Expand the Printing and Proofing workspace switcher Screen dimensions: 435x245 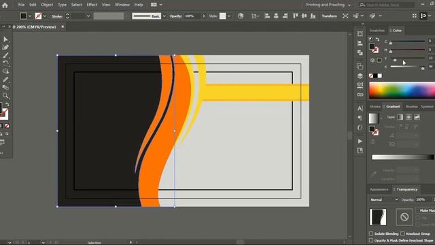[328, 5]
